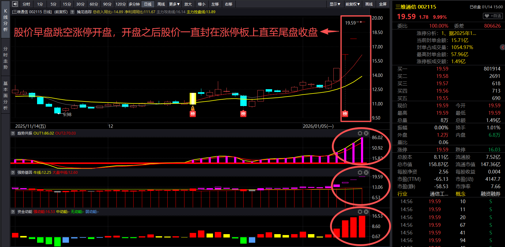
Task: Click the 趋势共振 indicator title
Action: click(x=25, y=133)
